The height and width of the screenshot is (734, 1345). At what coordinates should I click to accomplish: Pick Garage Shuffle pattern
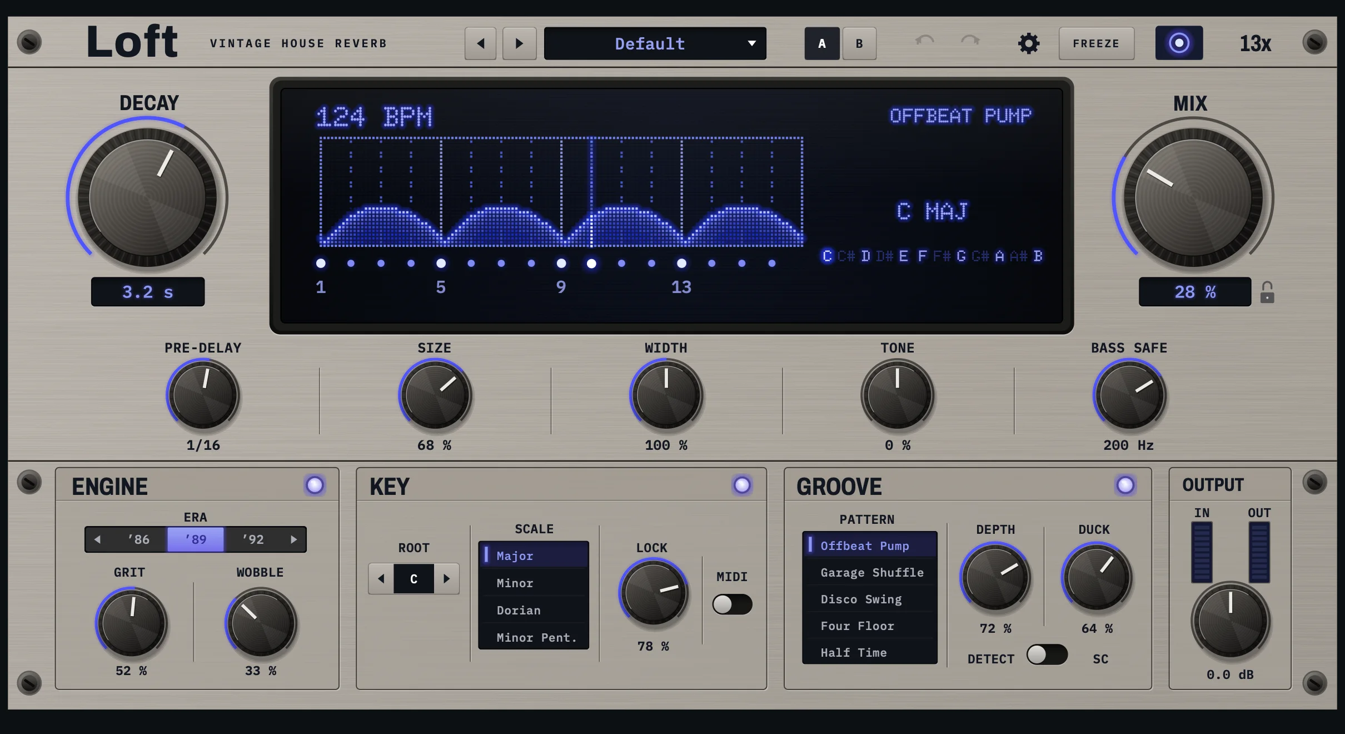[x=870, y=573]
